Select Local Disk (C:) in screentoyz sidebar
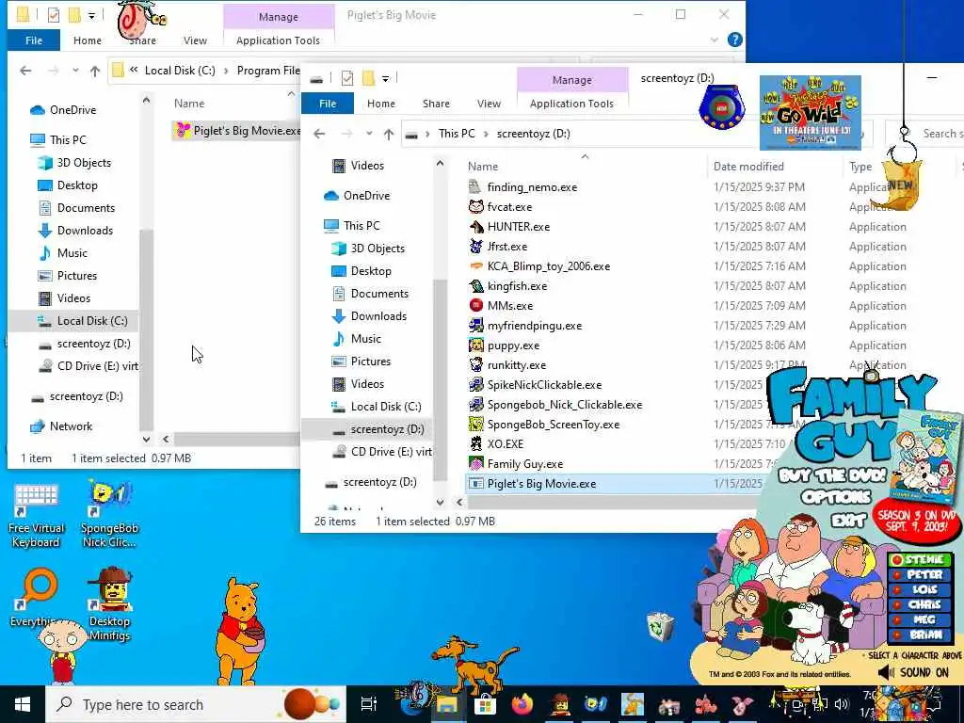This screenshot has width=964, height=723. (x=385, y=407)
